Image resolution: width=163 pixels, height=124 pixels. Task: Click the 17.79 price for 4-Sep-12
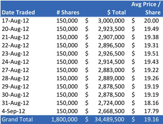[x=151, y=111]
